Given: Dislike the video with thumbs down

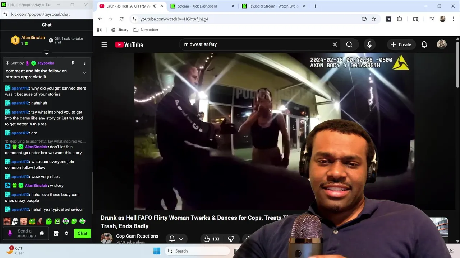Looking at the screenshot, I should [231, 239].
